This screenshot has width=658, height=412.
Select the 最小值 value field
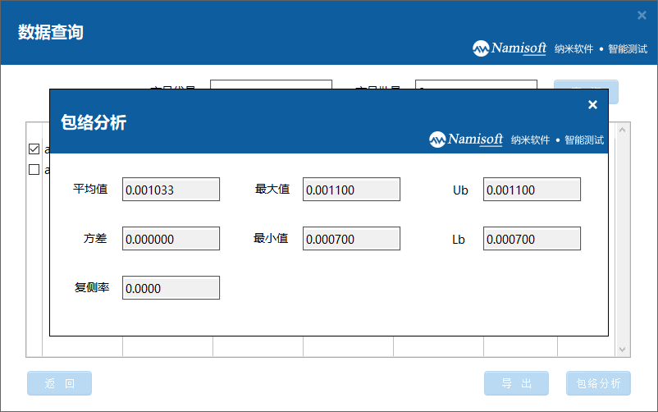tap(351, 239)
